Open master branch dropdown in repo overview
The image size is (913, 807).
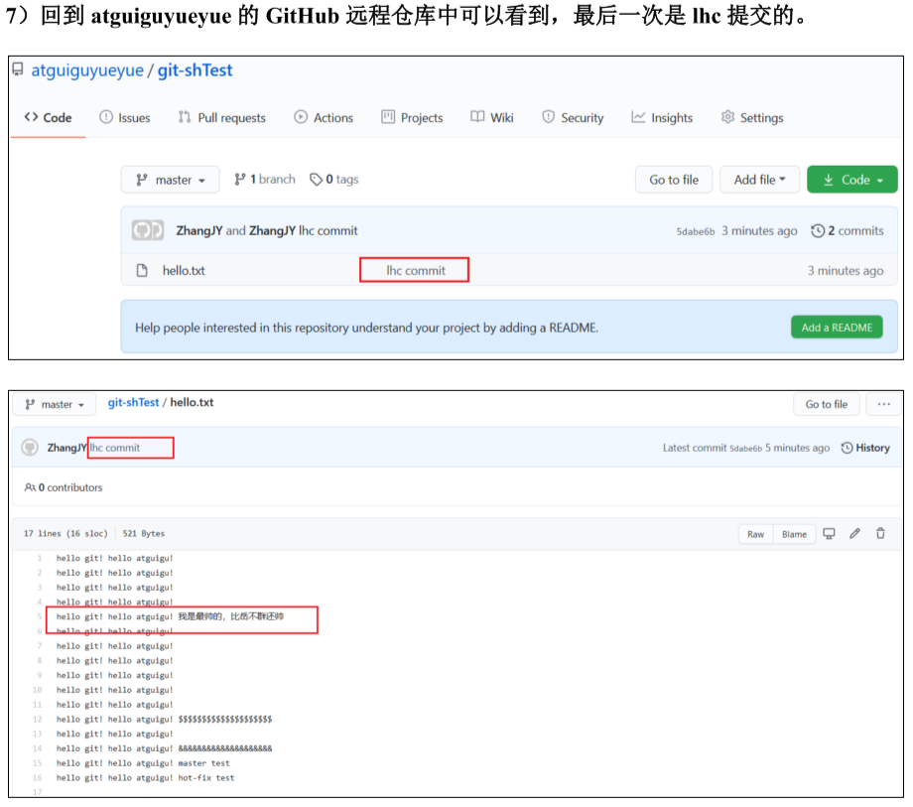[170, 180]
